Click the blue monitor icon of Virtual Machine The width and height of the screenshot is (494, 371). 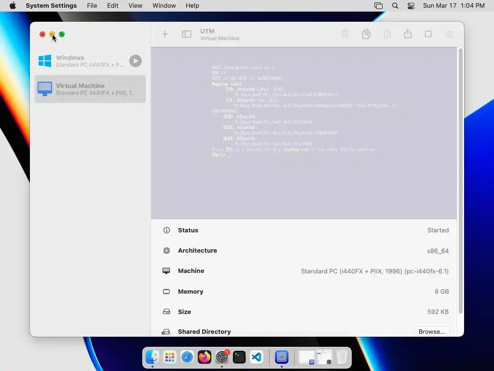45,89
